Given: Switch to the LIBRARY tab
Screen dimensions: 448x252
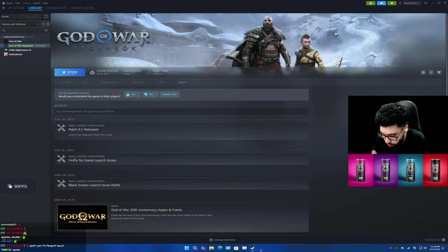Looking at the screenshot, I should (x=35, y=8).
